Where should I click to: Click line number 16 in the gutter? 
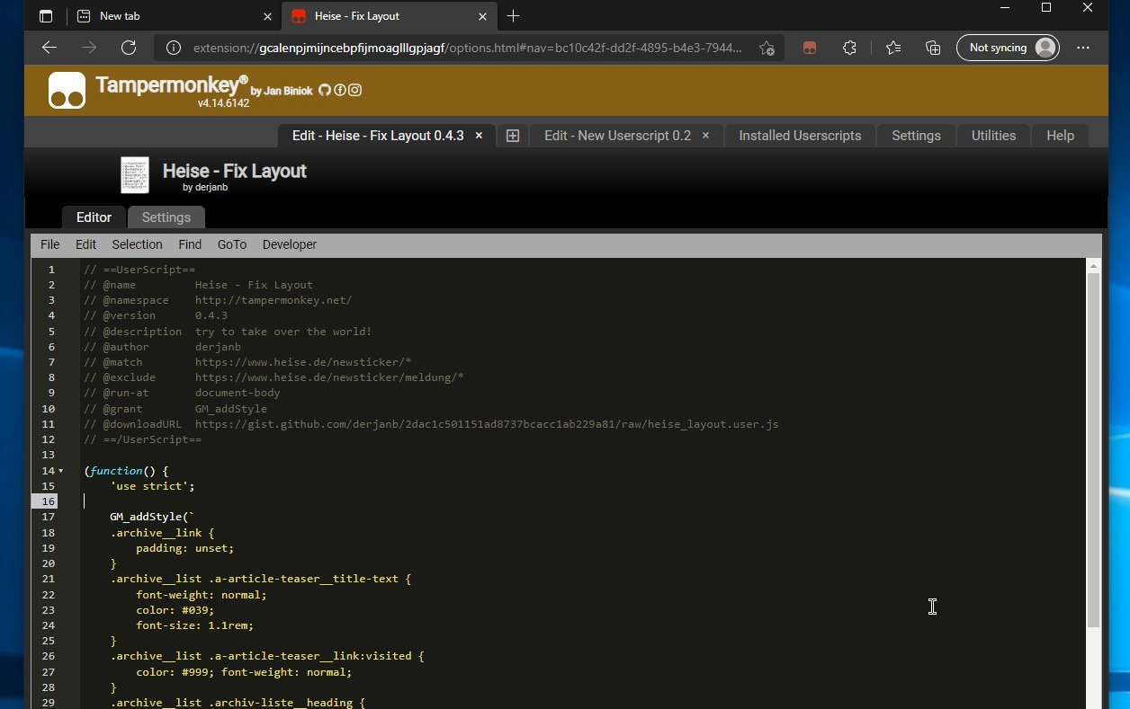(48, 501)
